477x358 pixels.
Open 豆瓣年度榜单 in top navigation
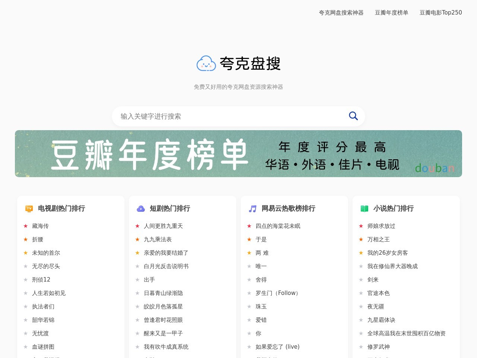[x=392, y=13]
